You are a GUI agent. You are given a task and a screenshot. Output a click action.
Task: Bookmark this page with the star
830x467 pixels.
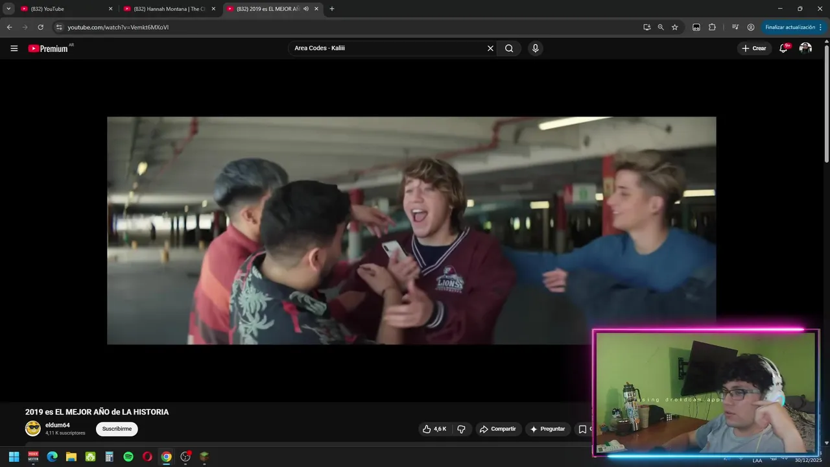point(674,27)
